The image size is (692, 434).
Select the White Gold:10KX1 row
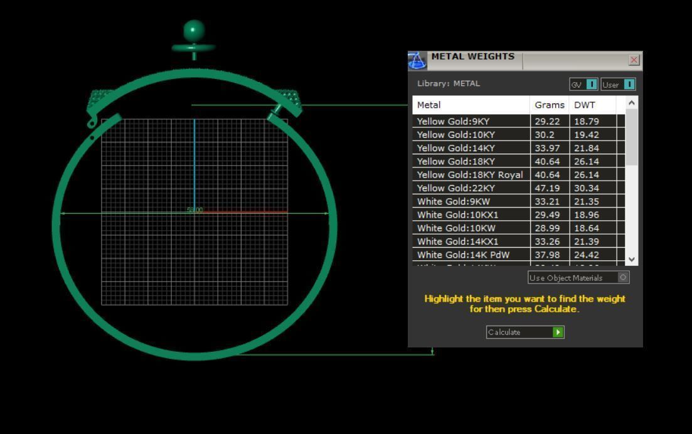pos(519,214)
